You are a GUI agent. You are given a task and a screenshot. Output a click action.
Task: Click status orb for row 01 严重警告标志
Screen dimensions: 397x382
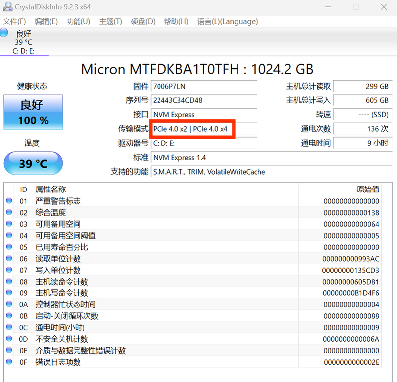click(9, 201)
